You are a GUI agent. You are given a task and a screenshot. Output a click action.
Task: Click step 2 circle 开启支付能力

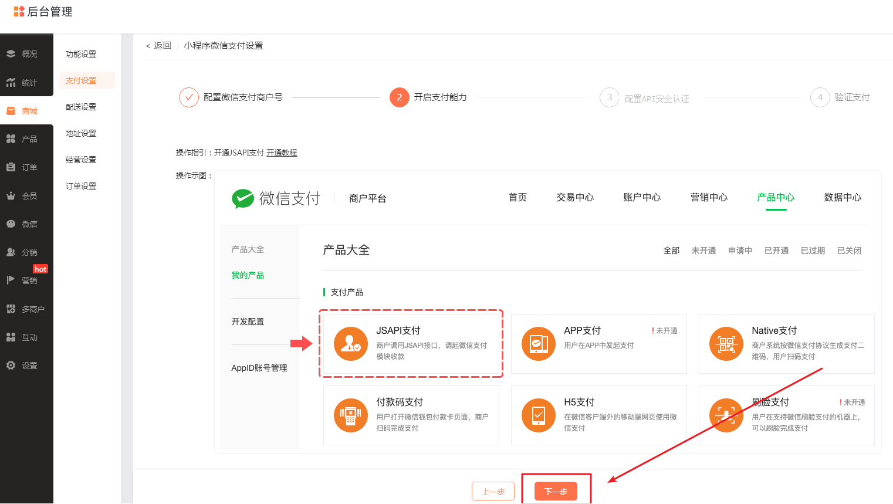pyautogui.click(x=400, y=97)
